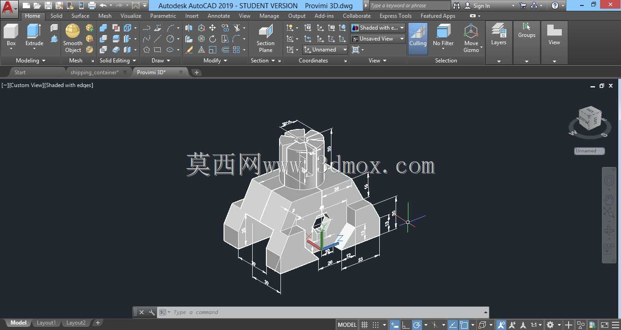Click the Custom View viewport label
The image size is (621, 330).
pos(26,85)
